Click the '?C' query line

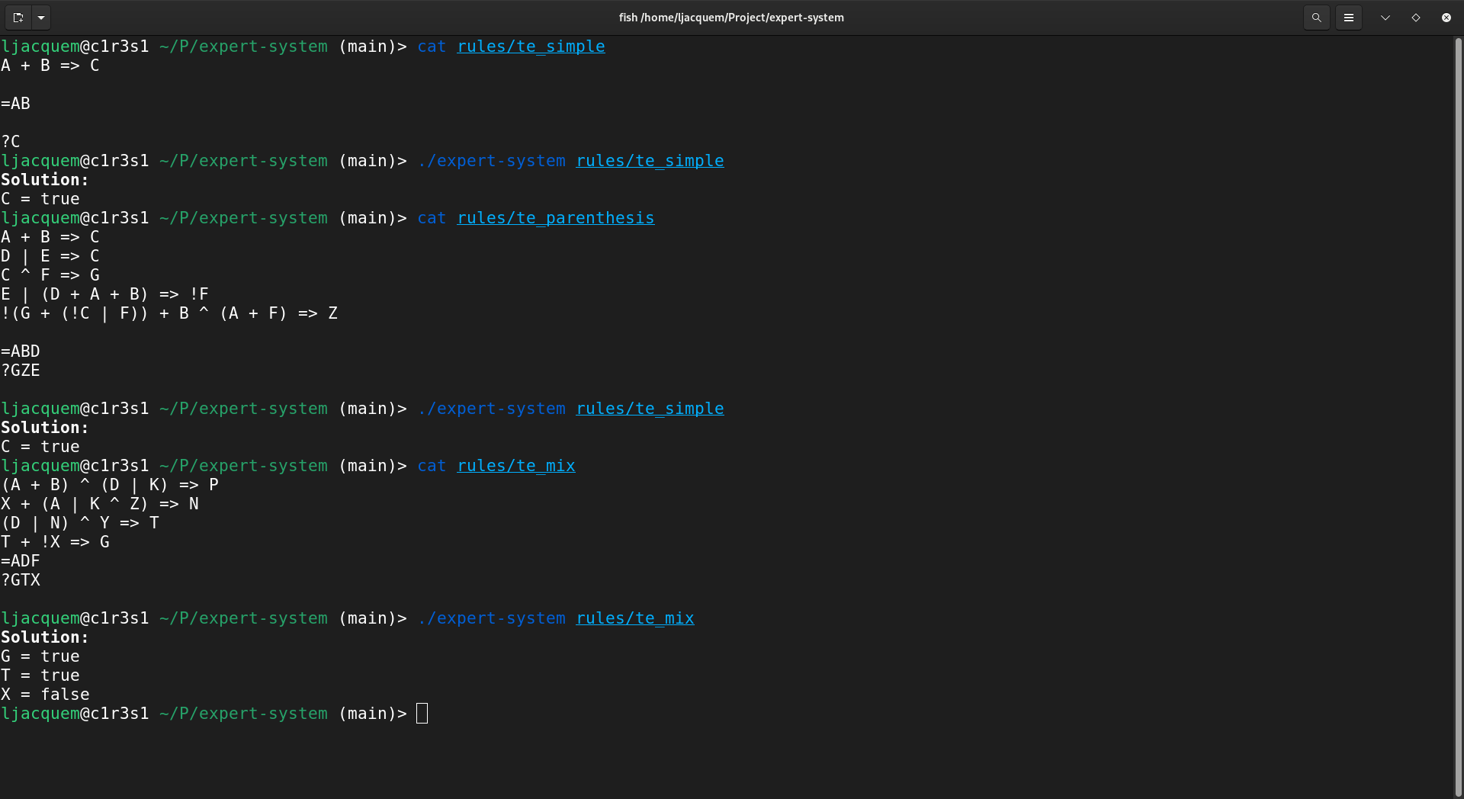click(x=11, y=142)
